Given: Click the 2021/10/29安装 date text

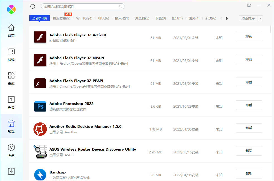Looking at the screenshot, I should click(186, 107).
